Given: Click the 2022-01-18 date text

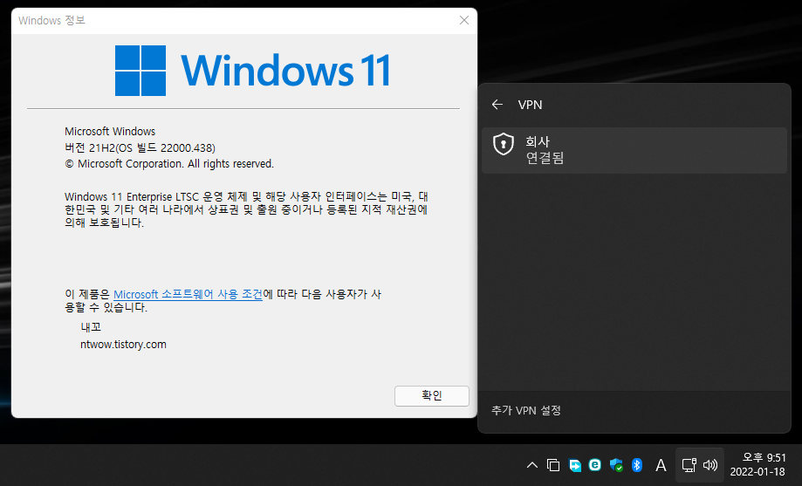Looking at the screenshot, I should click(757, 472).
